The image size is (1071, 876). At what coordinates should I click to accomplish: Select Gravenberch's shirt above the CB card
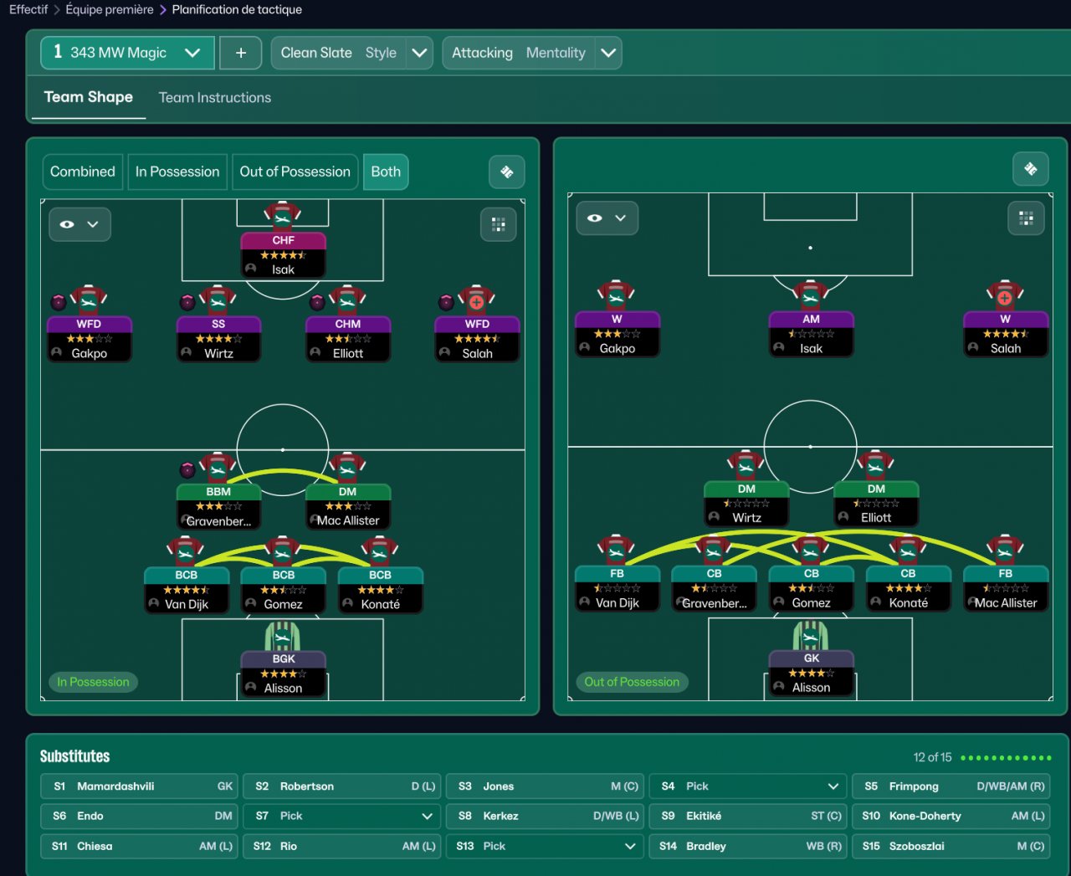714,550
